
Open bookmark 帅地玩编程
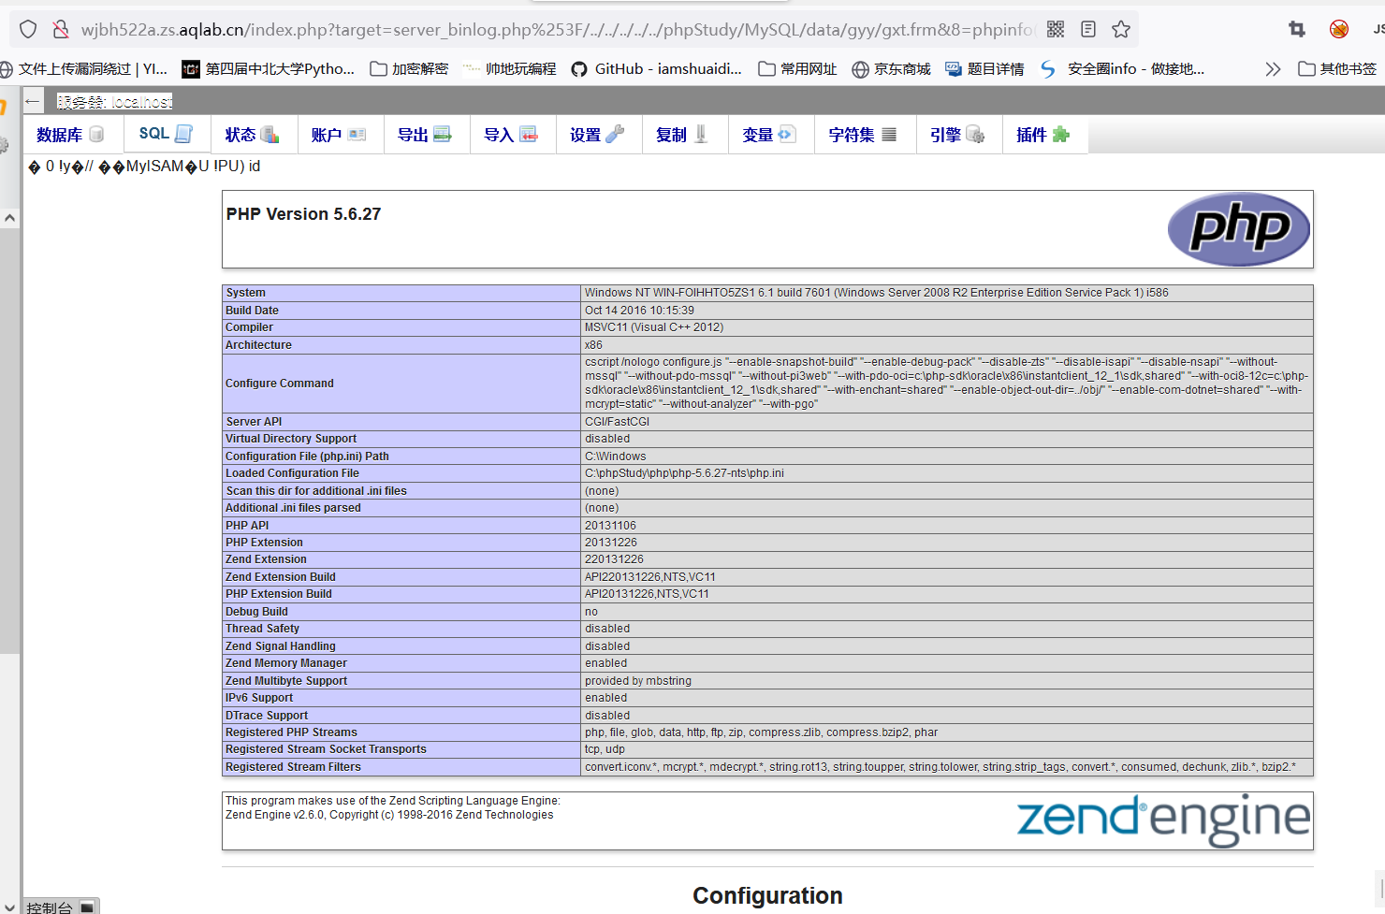[x=509, y=68]
